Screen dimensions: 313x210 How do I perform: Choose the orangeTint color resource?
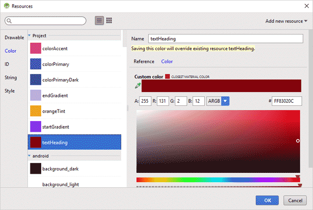(55, 111)
